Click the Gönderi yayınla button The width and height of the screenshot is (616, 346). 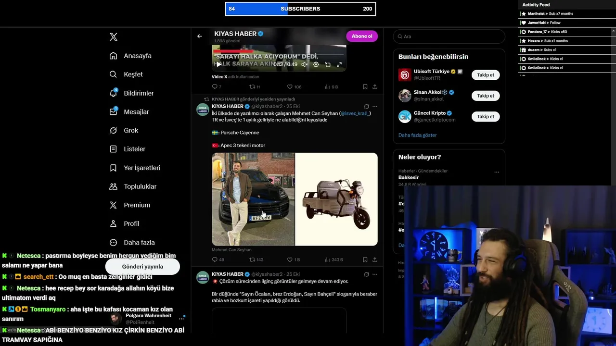142,267
